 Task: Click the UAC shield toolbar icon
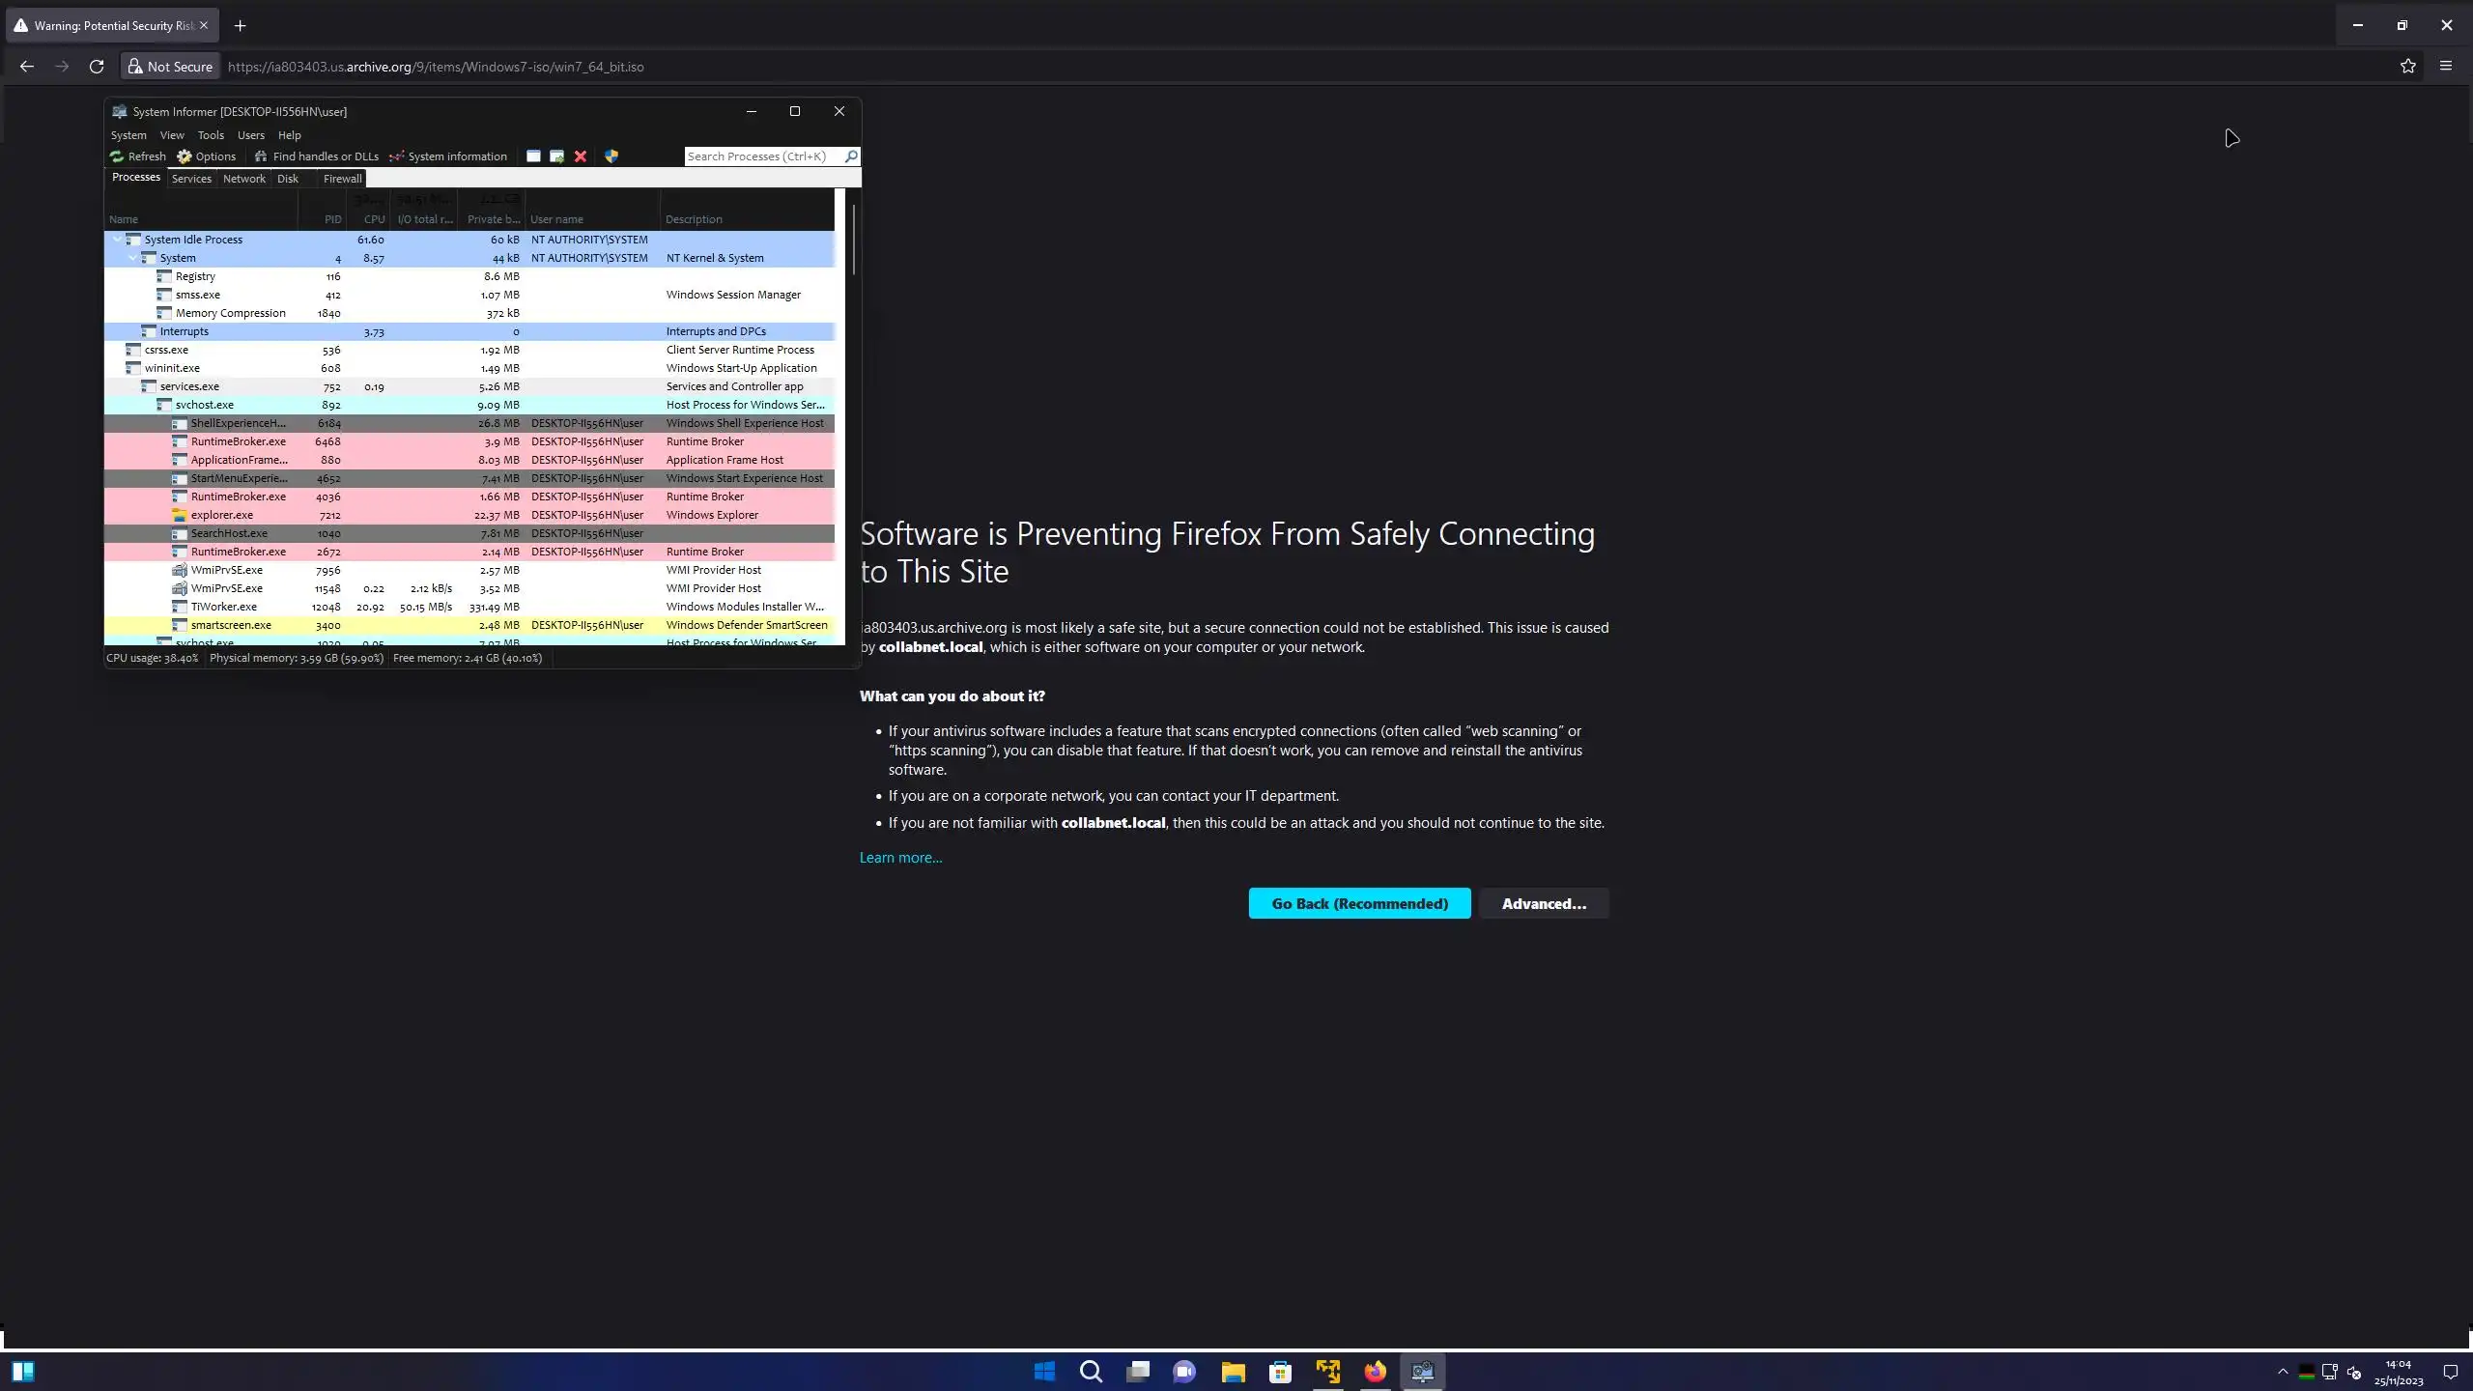[611, 156]
